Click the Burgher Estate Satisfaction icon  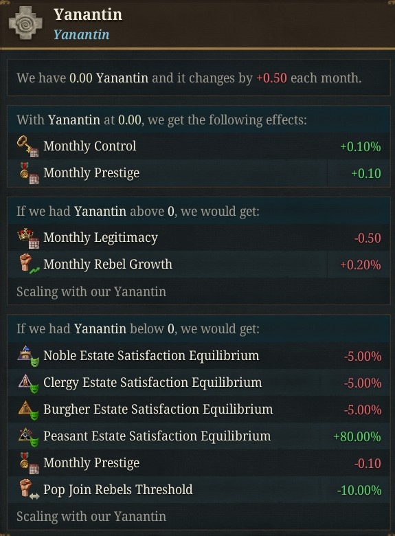[28, 410]
